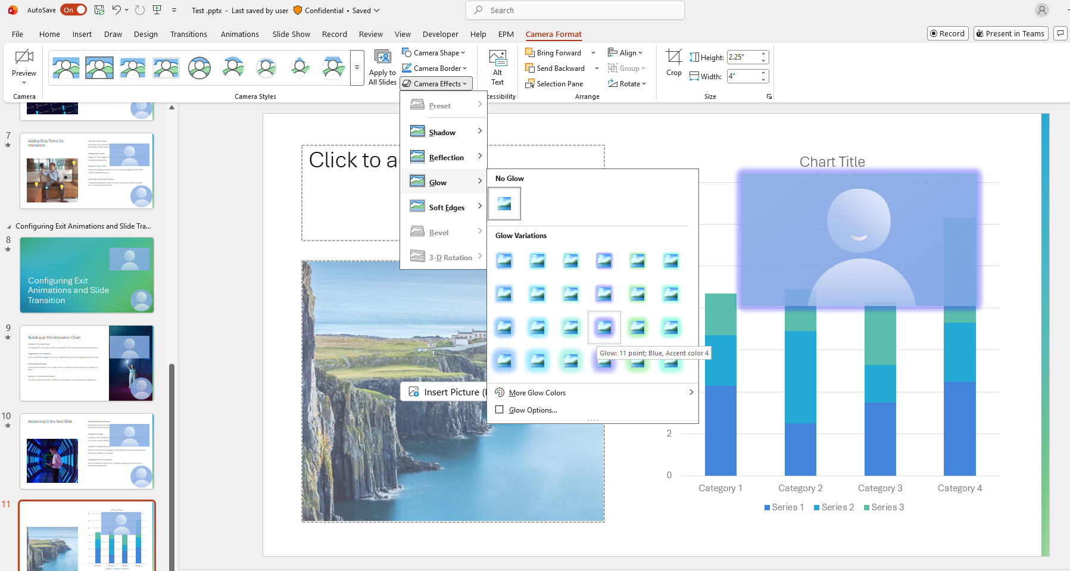
Task: Click Present in Teams button
Action: (1012, 33)
